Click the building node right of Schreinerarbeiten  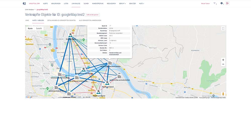pos(77,77)
